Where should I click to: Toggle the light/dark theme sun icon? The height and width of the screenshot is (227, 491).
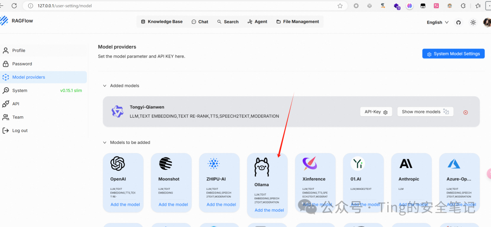pos(473,23)
